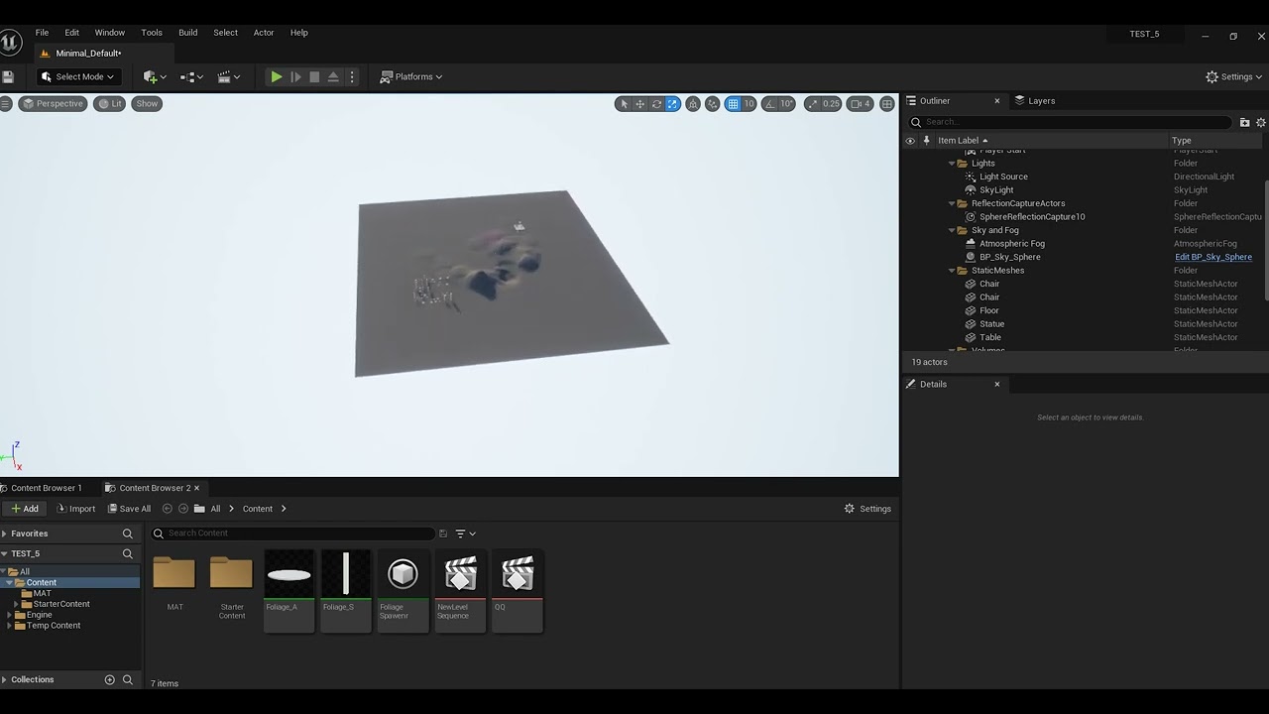Activate the Translate (move) tool
The height and width of the screenshot is (714, 1269).
[640, 103]
